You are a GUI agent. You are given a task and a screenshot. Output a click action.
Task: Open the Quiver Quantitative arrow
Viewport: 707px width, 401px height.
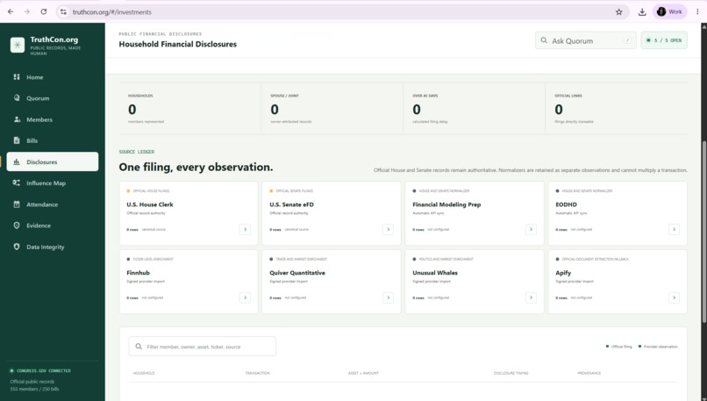[388, 297]
